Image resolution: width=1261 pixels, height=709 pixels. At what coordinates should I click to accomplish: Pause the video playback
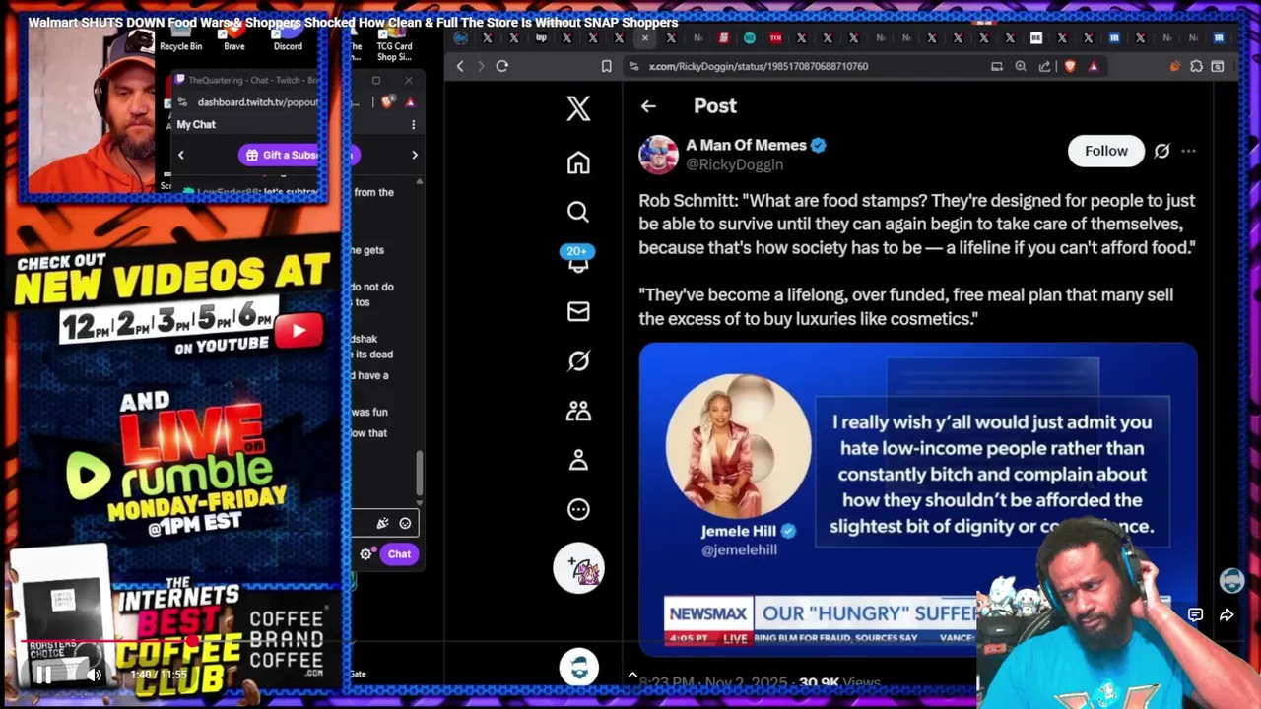click(x=44, y=675)
